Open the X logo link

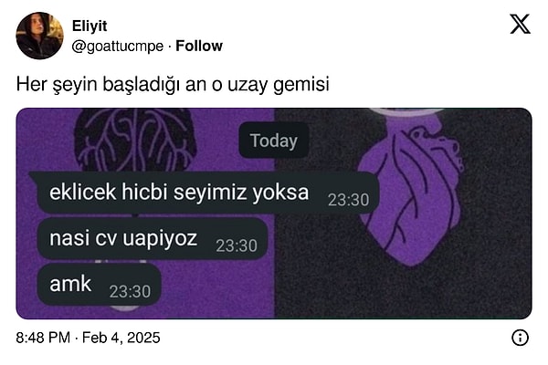520,24
